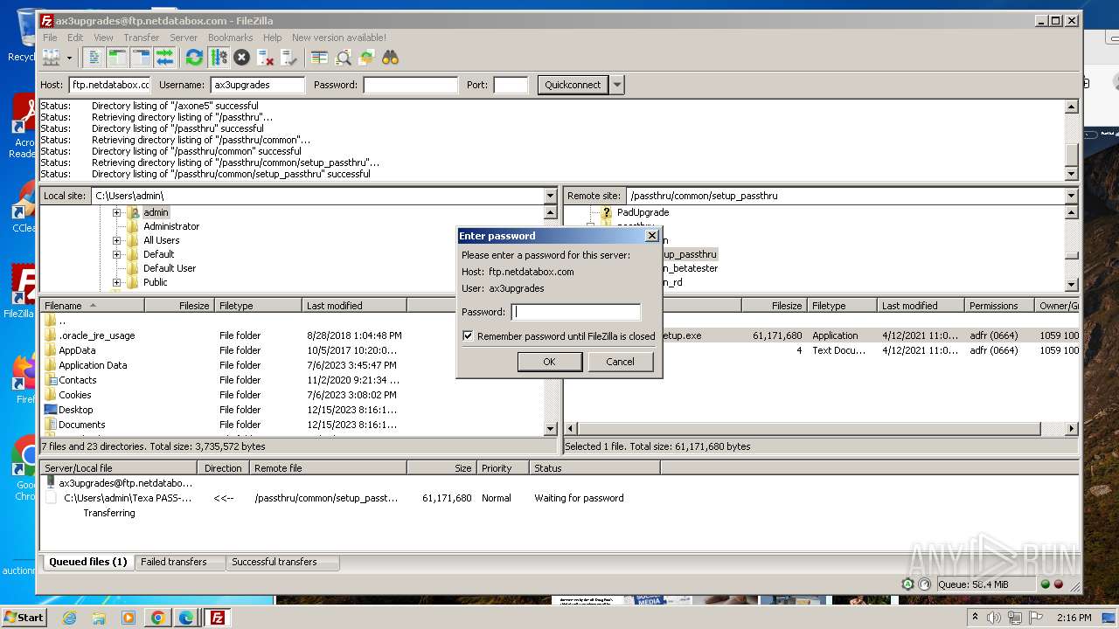This screenshot has height=629, width=1119.
Task: Toggle remote directory tree display
Action: pos(141,58)
